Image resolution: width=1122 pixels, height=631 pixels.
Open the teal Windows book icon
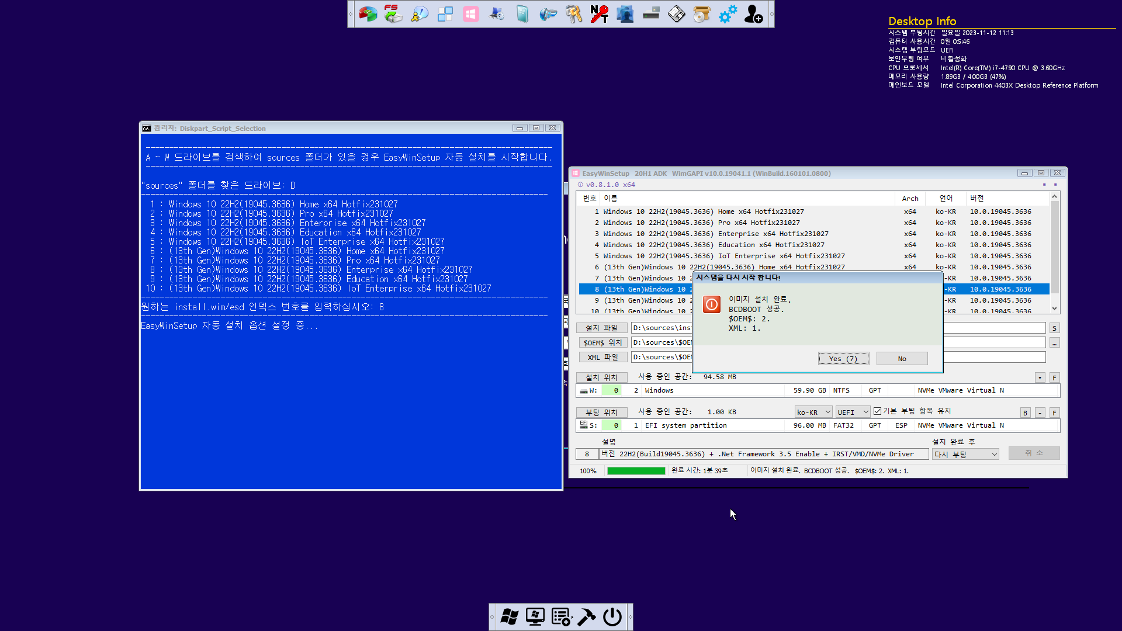coord(522,13)
